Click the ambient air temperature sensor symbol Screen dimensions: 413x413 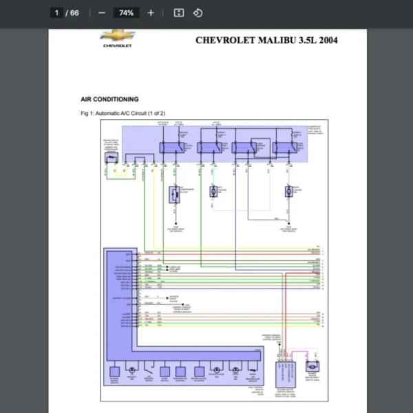[x=112, y=158]
